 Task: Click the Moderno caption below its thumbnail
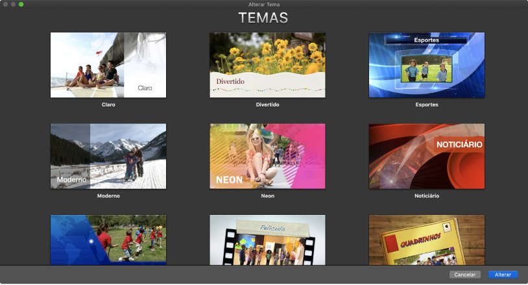click(108, 195)
